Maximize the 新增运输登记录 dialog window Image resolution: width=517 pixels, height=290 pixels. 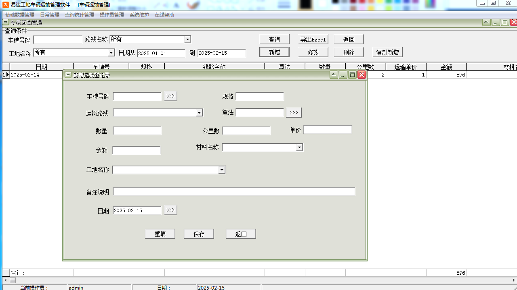tap(352, 75)
